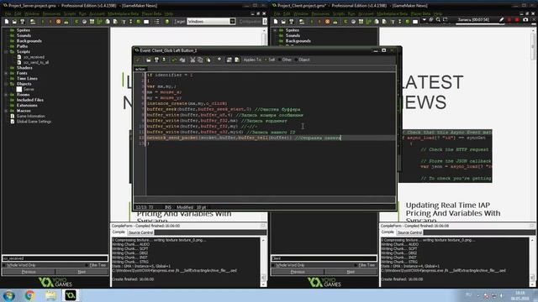Create an object with green ball icon in Client window
The width and height of the screenshot is (538, 302).
pyautogui.click(x=408, y=22)
